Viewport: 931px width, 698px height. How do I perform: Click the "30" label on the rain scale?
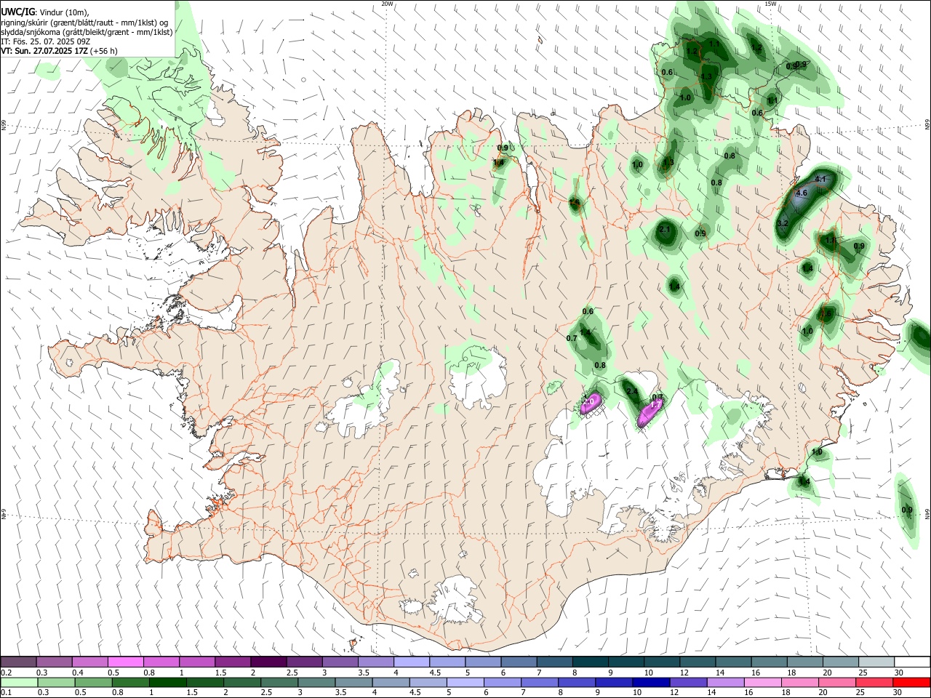click(899, 692)
